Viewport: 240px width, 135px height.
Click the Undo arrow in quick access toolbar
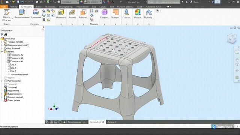22,2
